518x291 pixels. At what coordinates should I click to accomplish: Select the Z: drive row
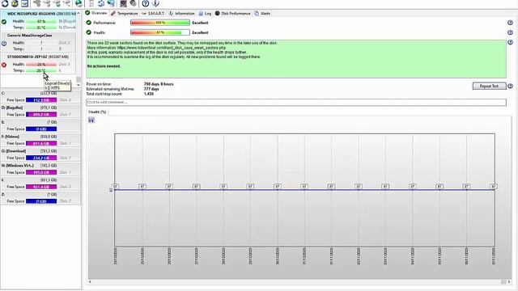[x=40, y=198]
